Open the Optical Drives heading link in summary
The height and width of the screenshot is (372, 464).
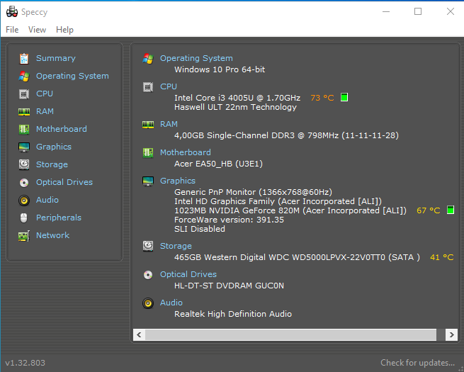click(x=188, y=275)
